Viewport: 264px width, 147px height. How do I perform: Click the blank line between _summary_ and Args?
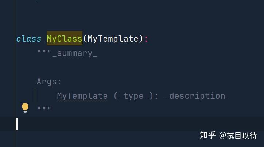pos(109,67)
